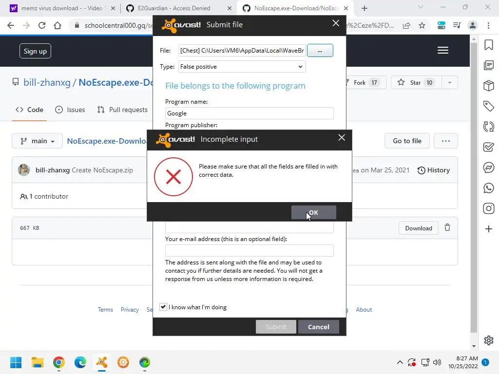Screen dimensions: 499x374
Task: Open the sync arrows sidebar icon
Action: pyautogui.click(x=488, y=127)
